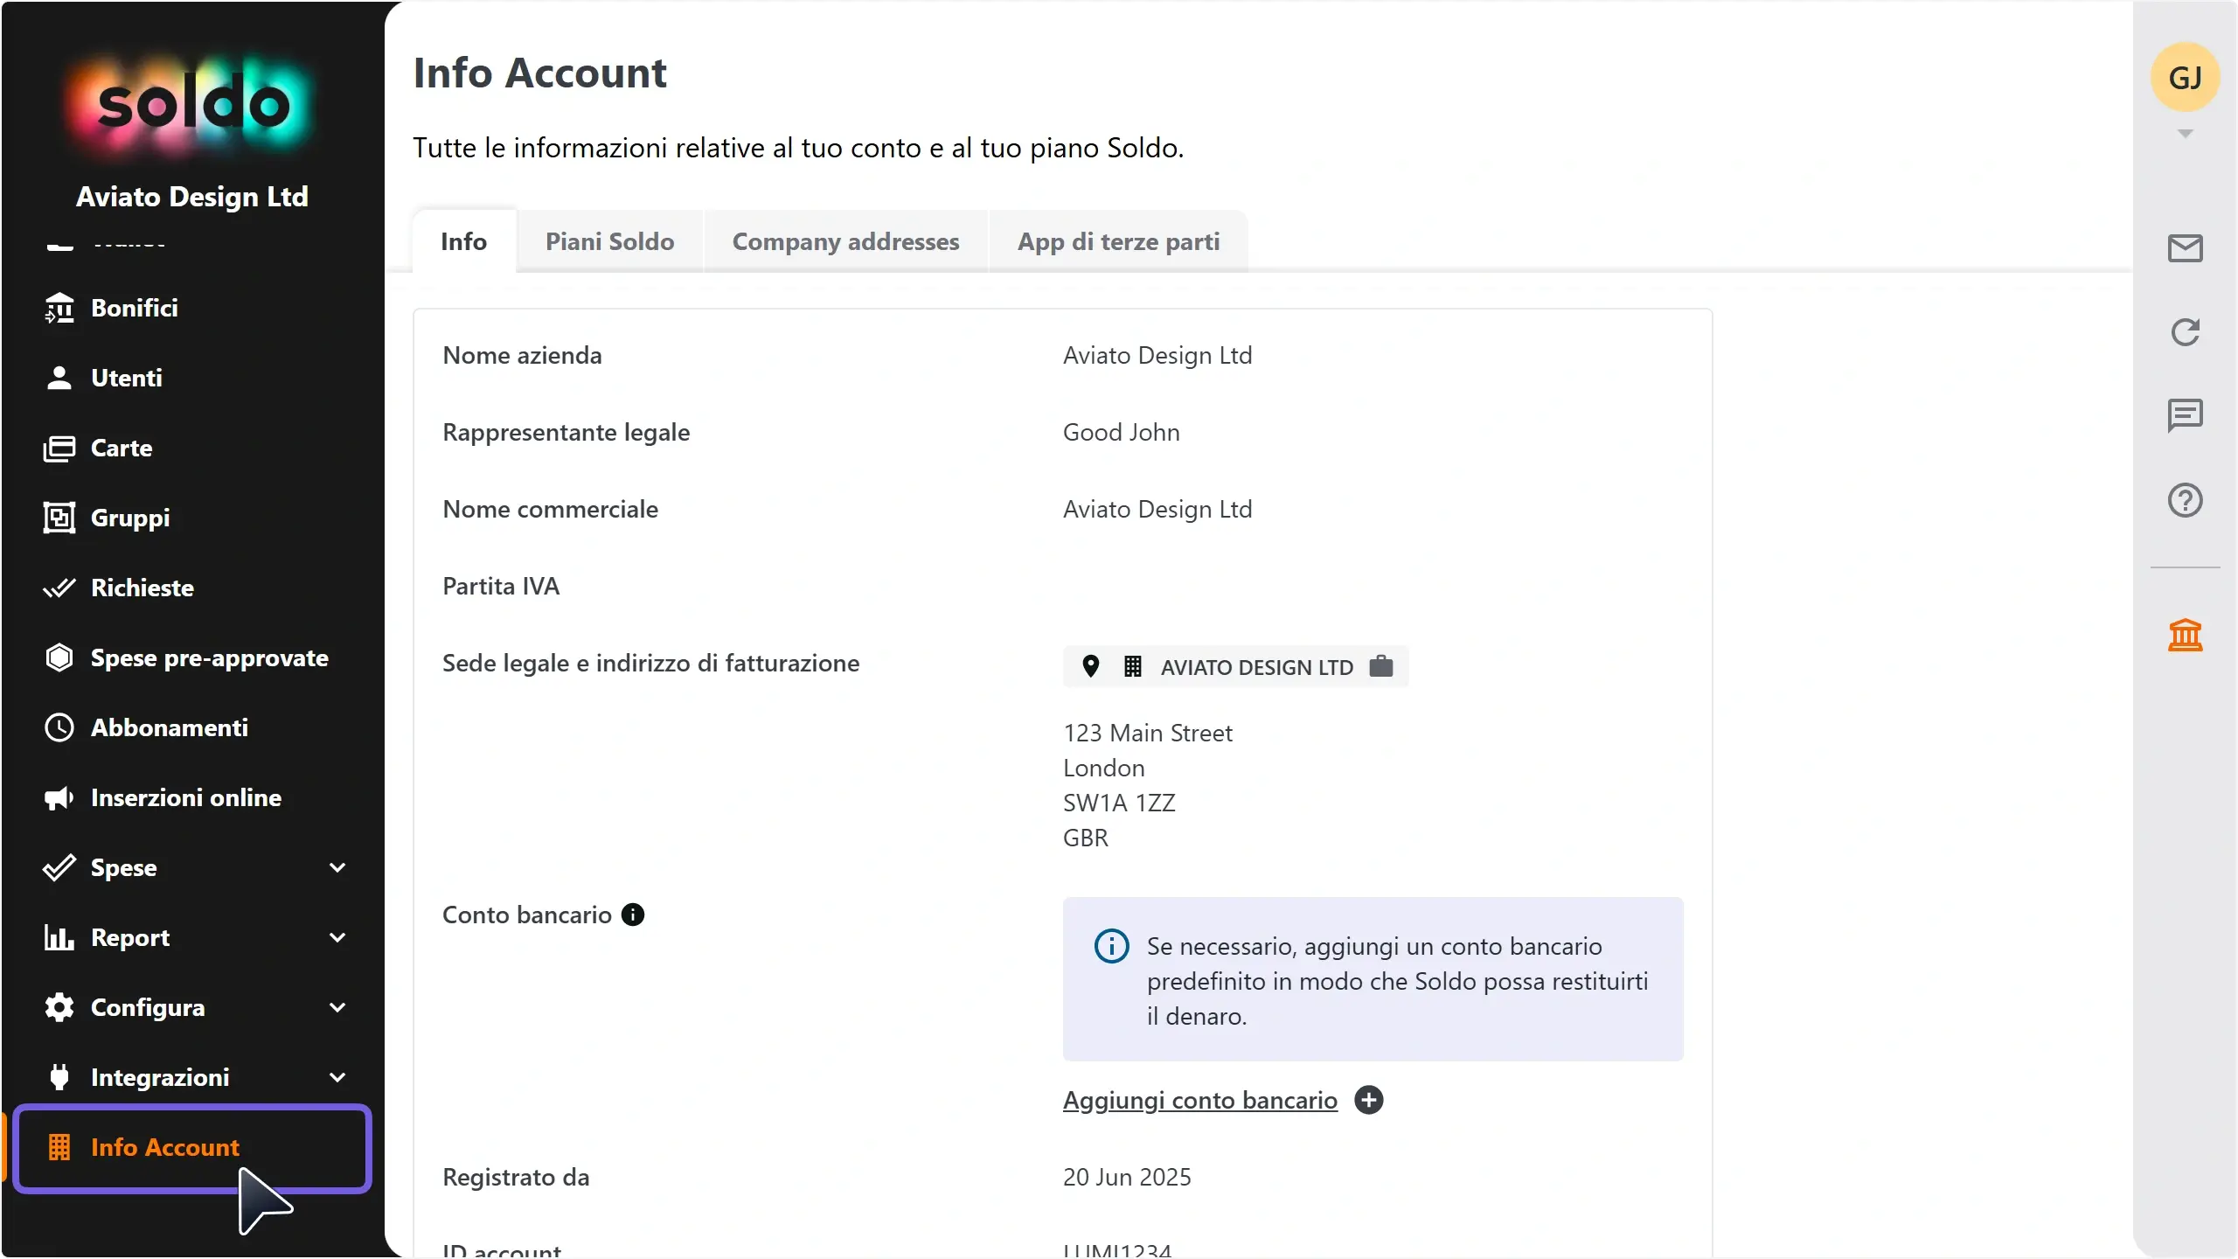Open Carte menu item

point(192,448)
